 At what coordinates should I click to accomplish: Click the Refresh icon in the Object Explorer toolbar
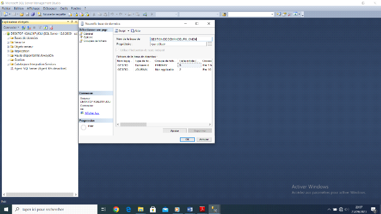[45, 28]
